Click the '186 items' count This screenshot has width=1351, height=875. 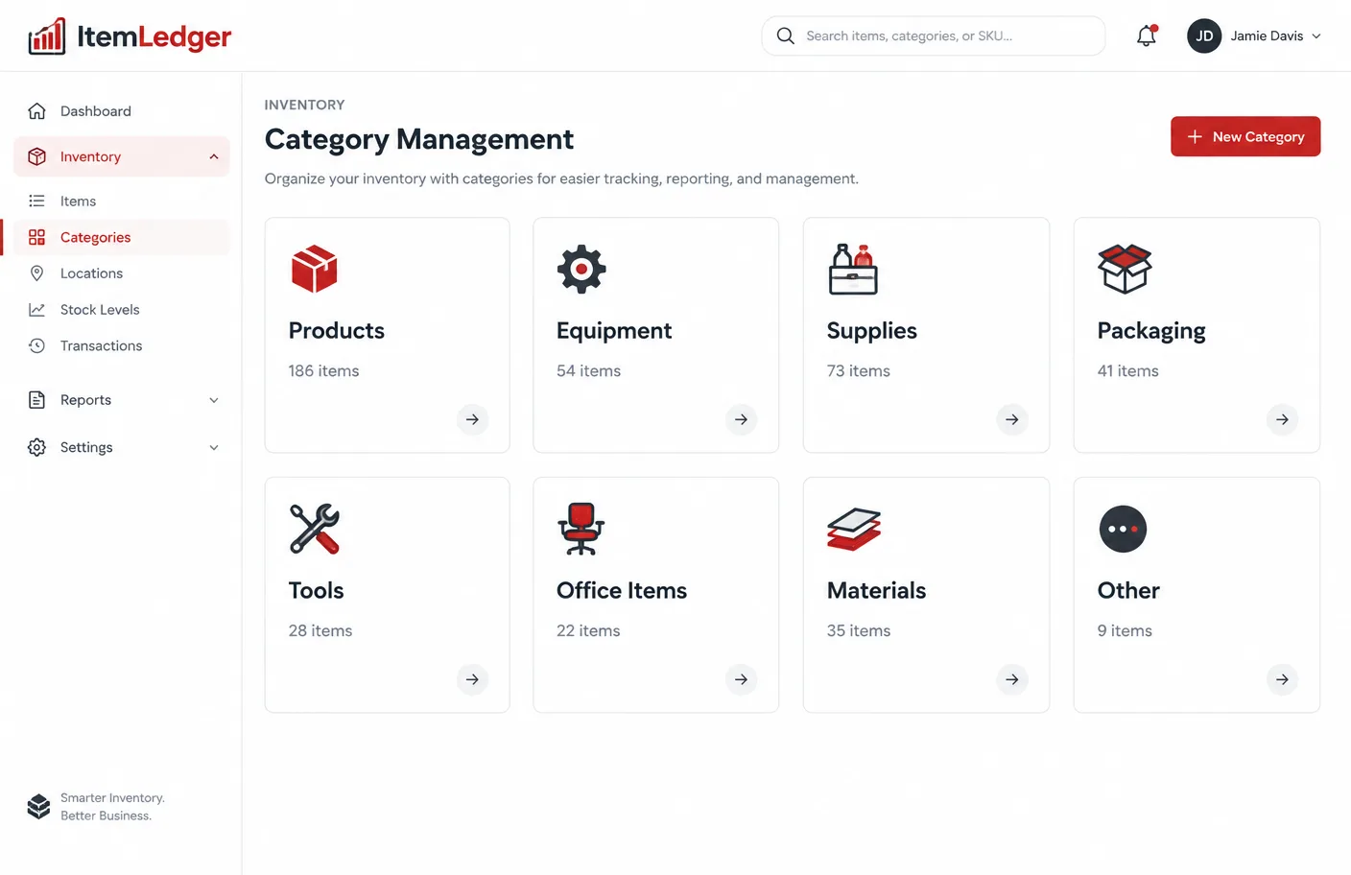323,370
